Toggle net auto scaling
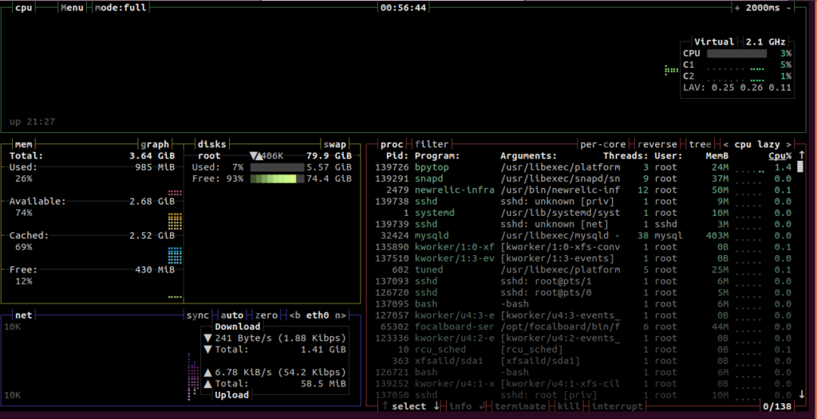This screenshot has height=419, width=817. [x=232, y=315]
